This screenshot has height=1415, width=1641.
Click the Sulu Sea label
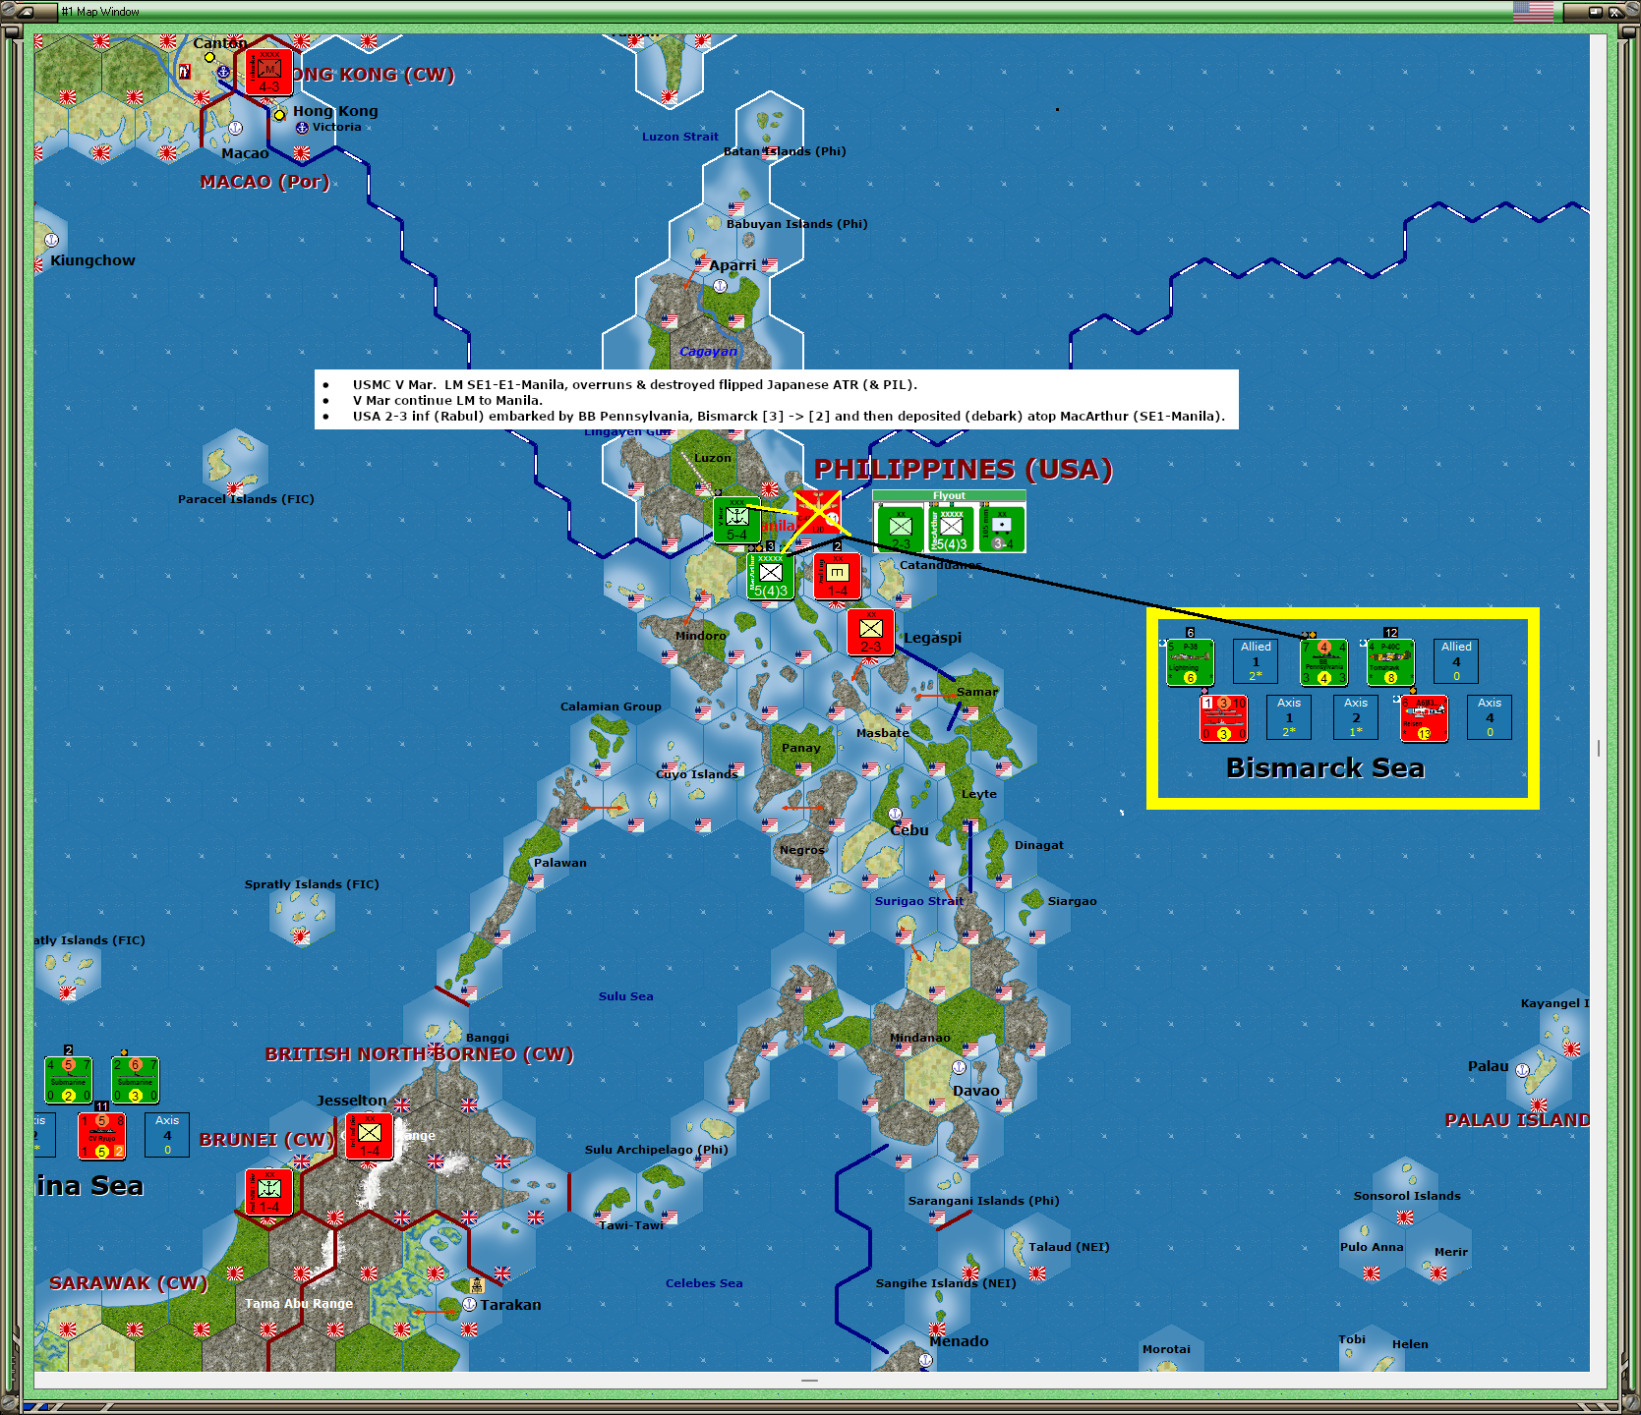coord(625,996)
